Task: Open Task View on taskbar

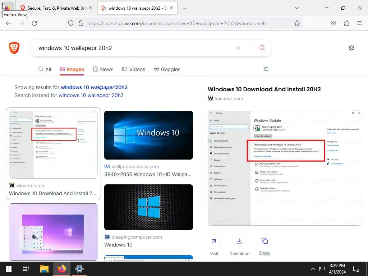Action: pos(26,269)
